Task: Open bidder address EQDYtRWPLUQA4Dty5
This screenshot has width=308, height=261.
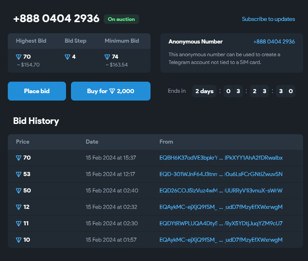Action: pos(221,224)
